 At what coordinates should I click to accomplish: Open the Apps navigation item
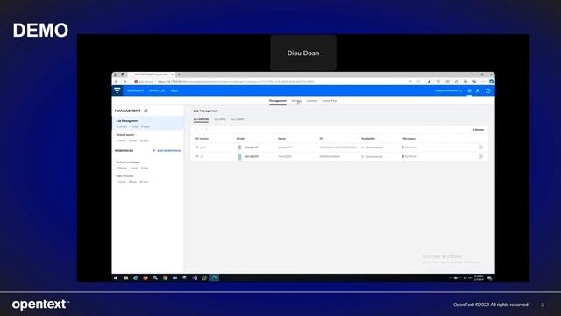(174, 91)
